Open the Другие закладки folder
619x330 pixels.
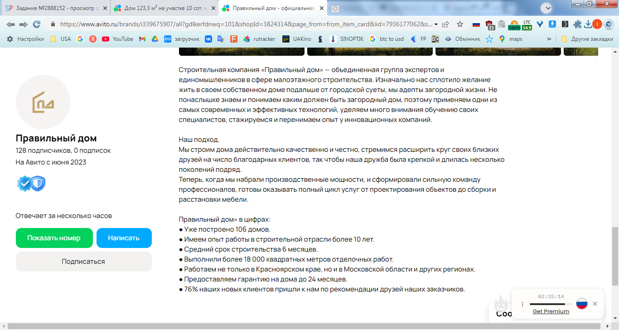point(587,39)
